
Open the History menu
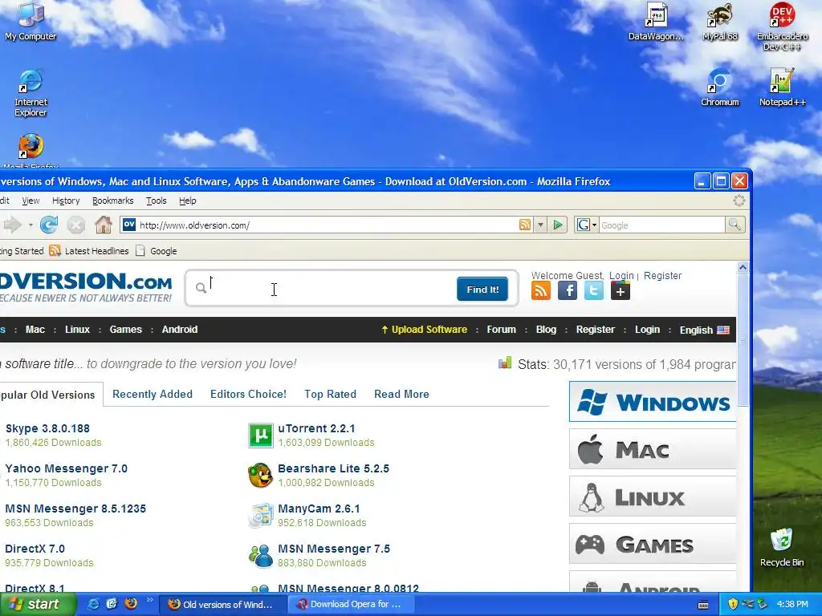click(66, 201)
